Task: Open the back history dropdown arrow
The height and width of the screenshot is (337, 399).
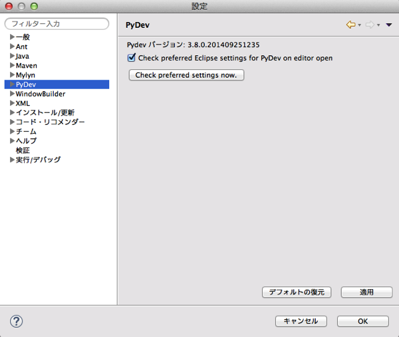Action: click(x=360, y=25)
